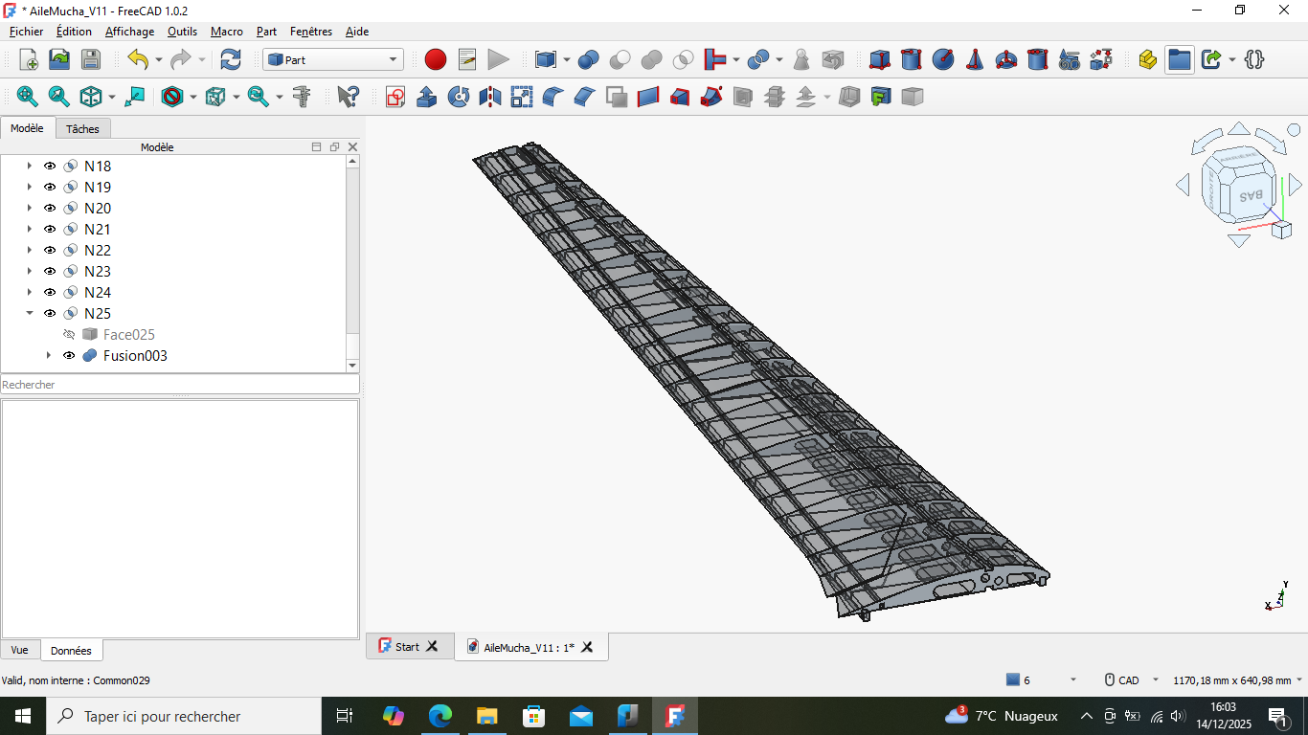
Task: Collapse the N25 tree node
Action: [x=30, y=314]
